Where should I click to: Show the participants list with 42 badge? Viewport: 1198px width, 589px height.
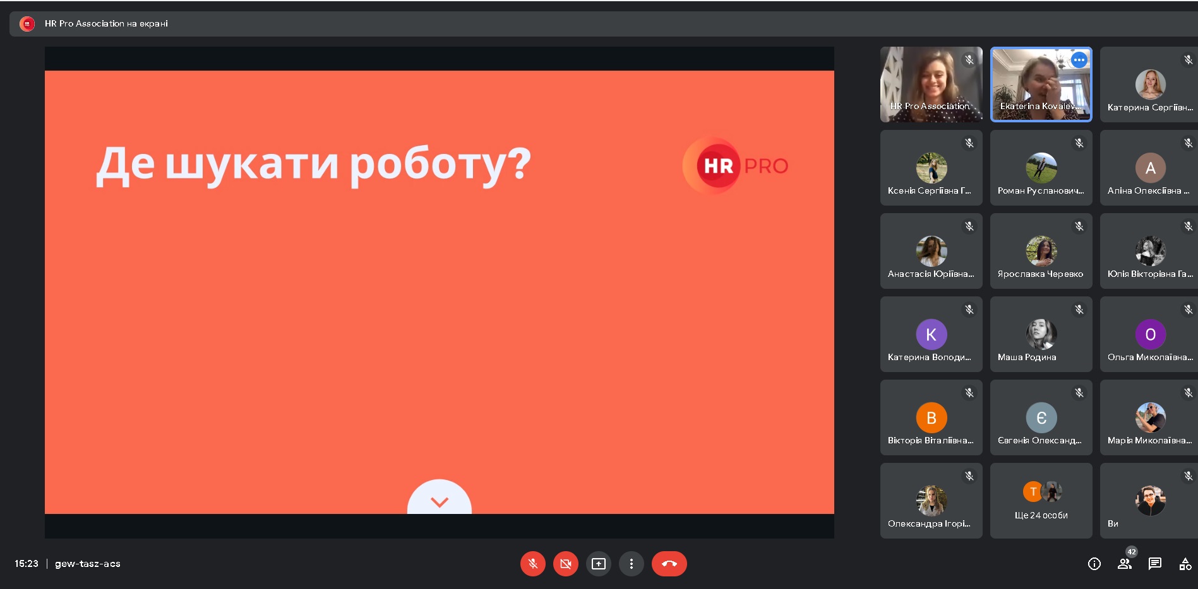[1124, 564]
